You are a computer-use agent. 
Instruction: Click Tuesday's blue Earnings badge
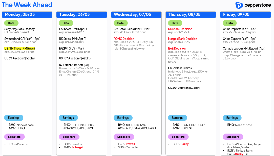pyautogui.click(x=68, y=118)
